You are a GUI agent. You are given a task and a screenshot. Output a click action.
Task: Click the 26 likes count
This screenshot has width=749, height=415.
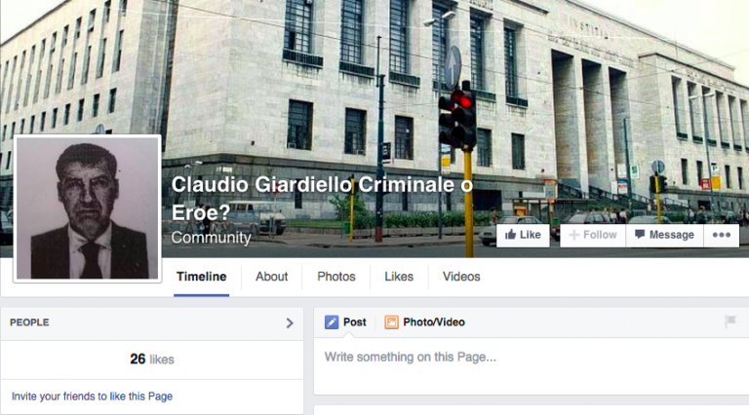(152, 359)
